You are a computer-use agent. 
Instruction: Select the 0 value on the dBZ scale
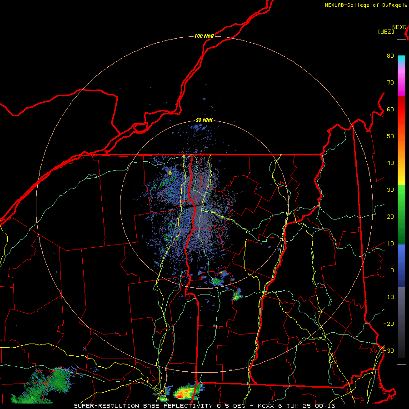pyautogui.click(x=392, y=270)
